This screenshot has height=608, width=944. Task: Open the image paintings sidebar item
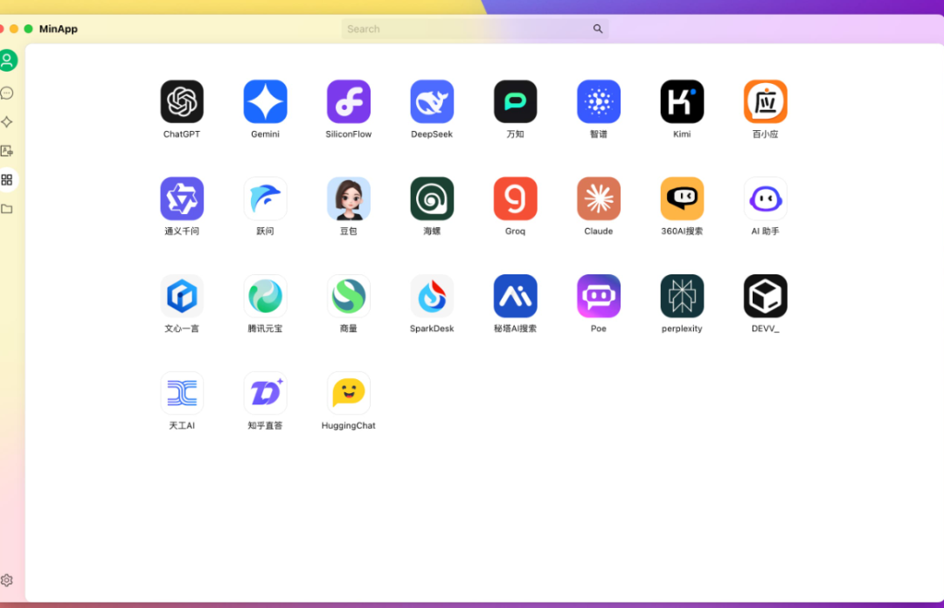click(x=7, y=151)
